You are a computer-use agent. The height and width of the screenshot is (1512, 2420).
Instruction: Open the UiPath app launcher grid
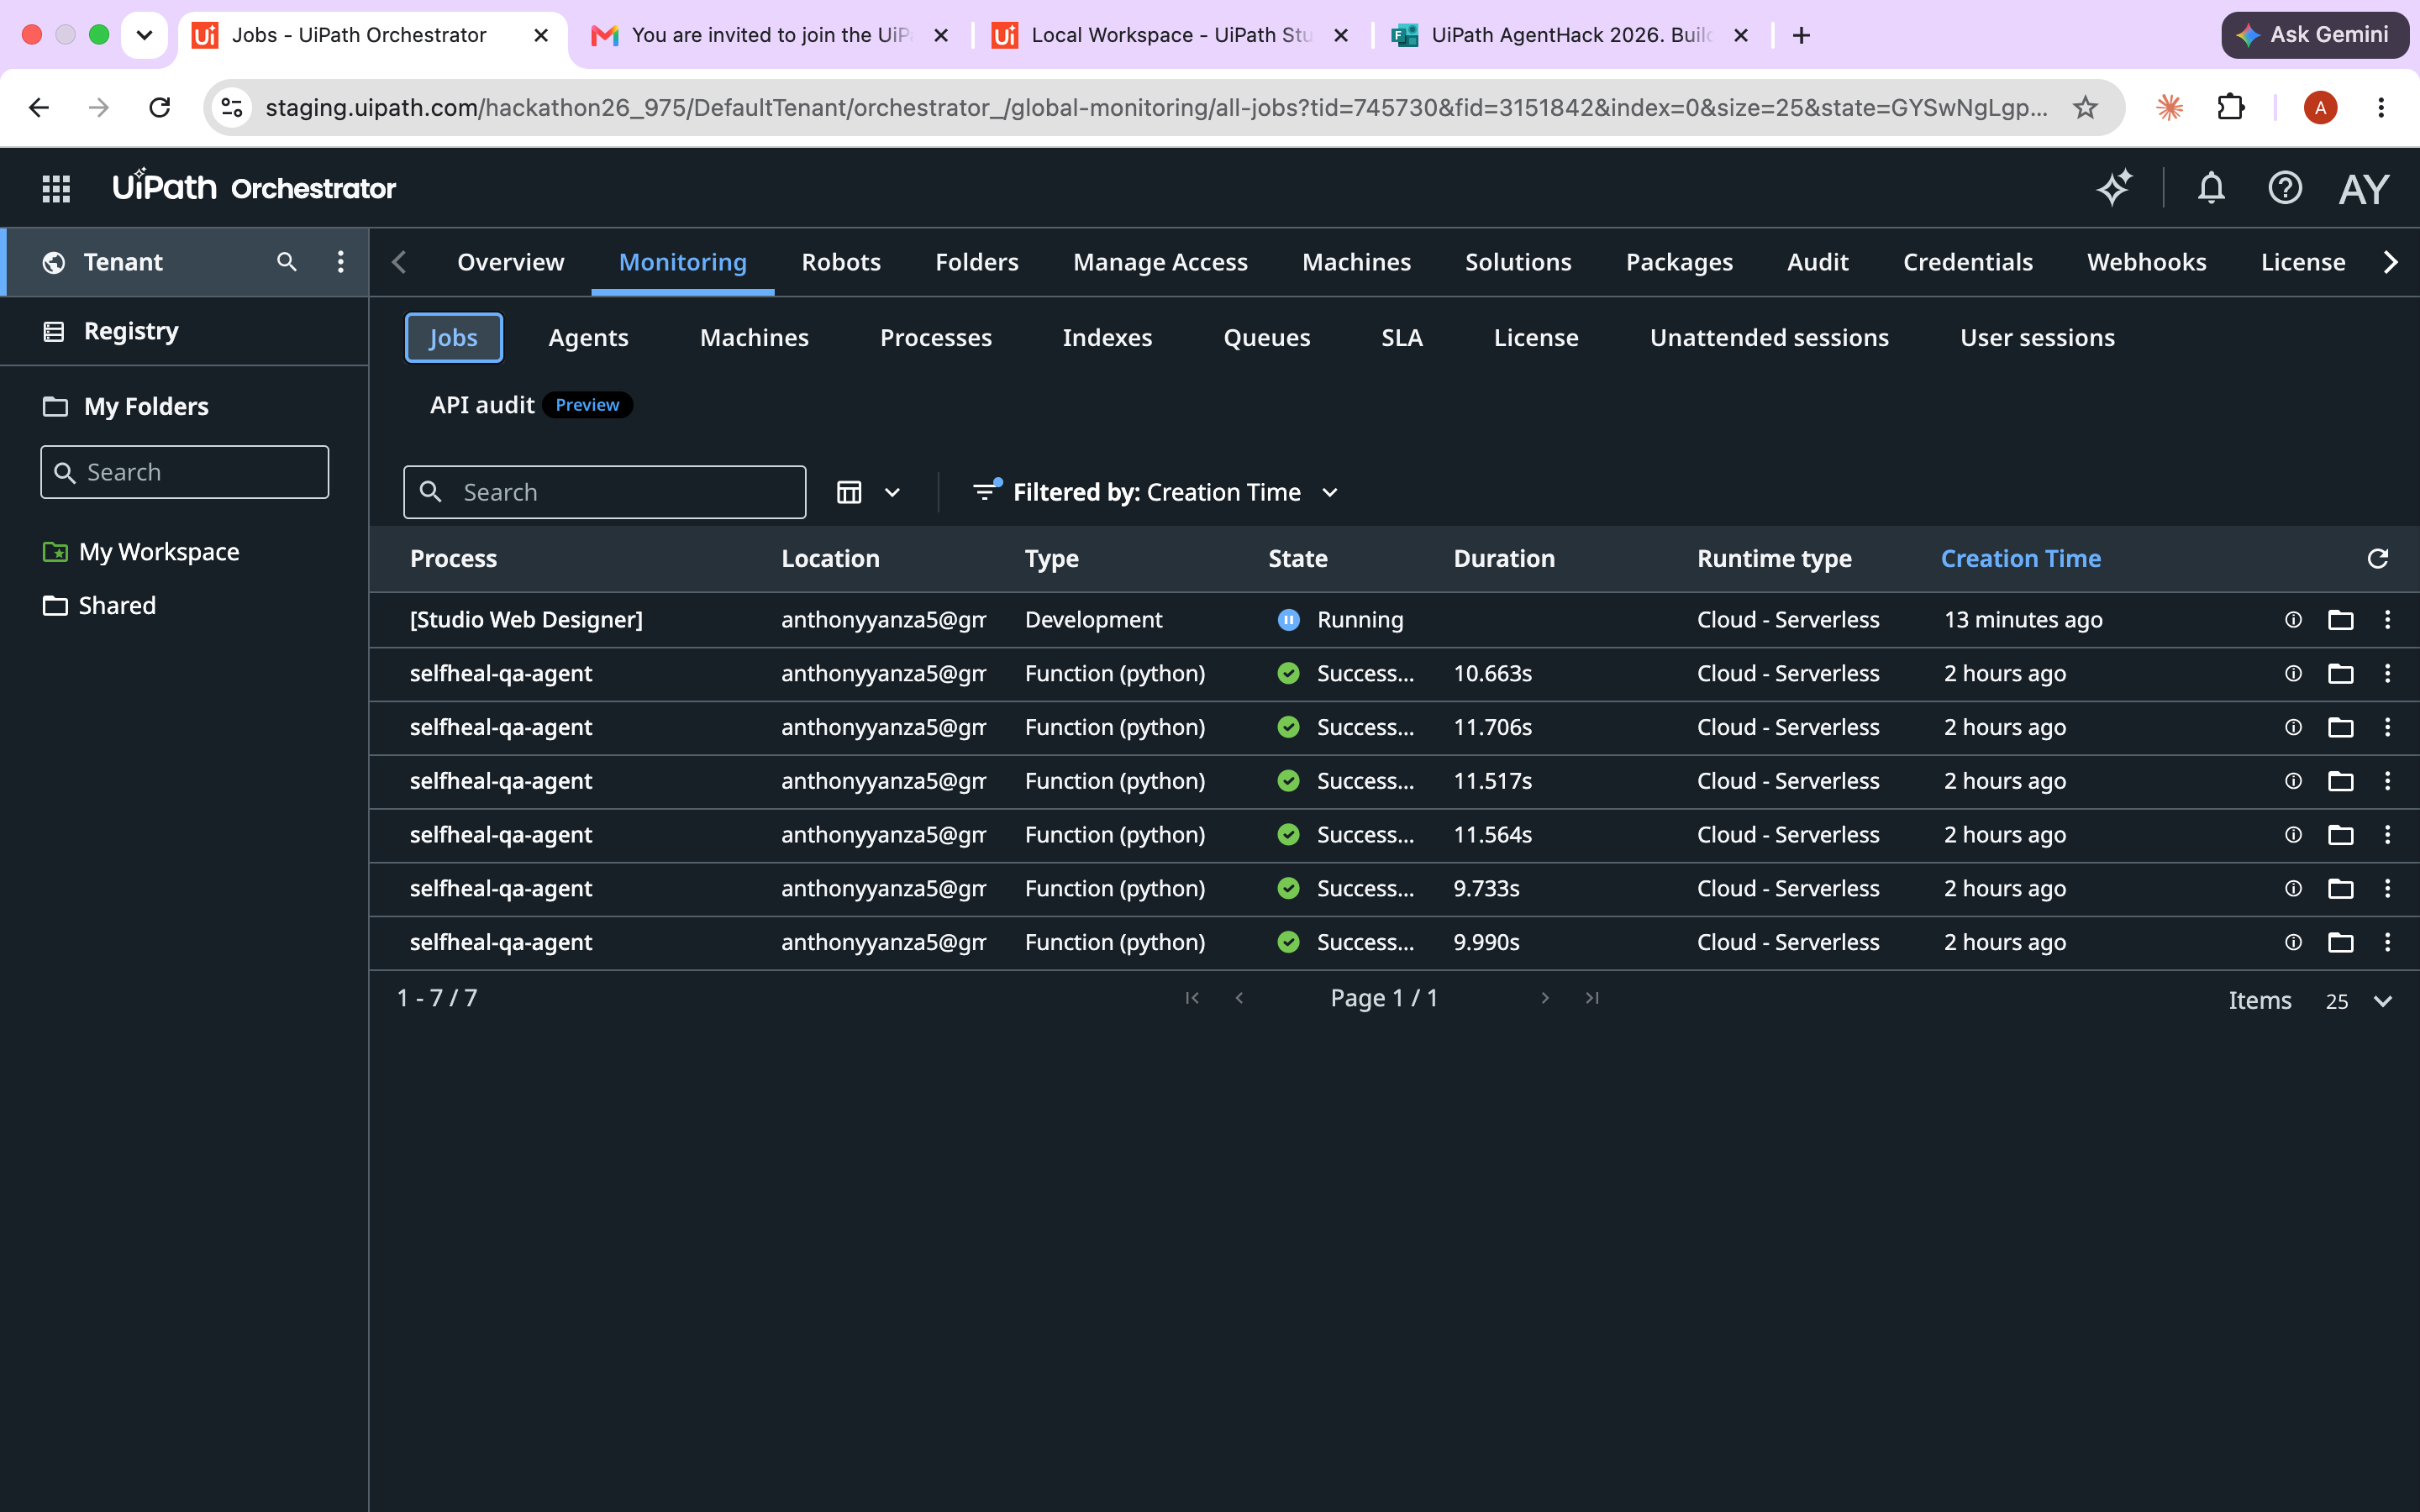[x=56, y=188]
